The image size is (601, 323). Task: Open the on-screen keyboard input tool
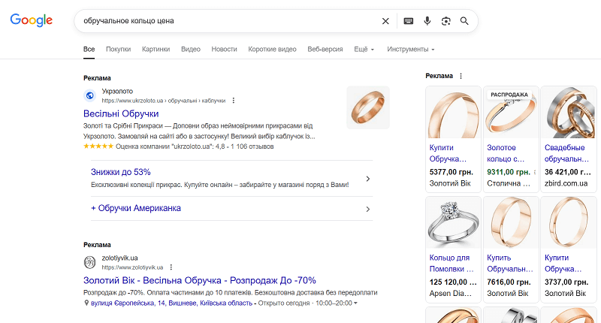coord(409,21)
